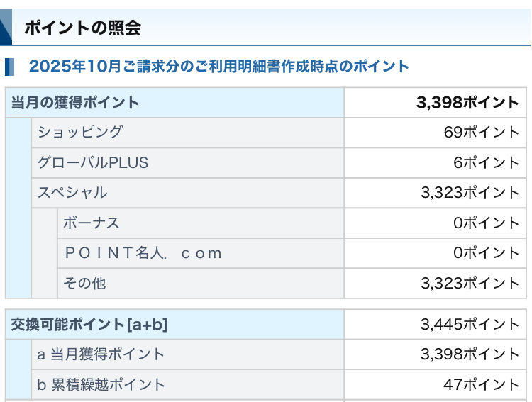Select the スペシャル row label
The height and width of the screenshot is (402, 532).
(x=72, y=192)
